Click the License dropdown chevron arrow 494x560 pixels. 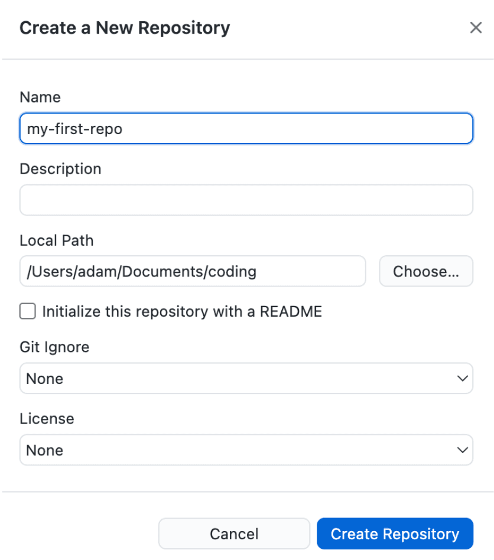click(462, 450)
